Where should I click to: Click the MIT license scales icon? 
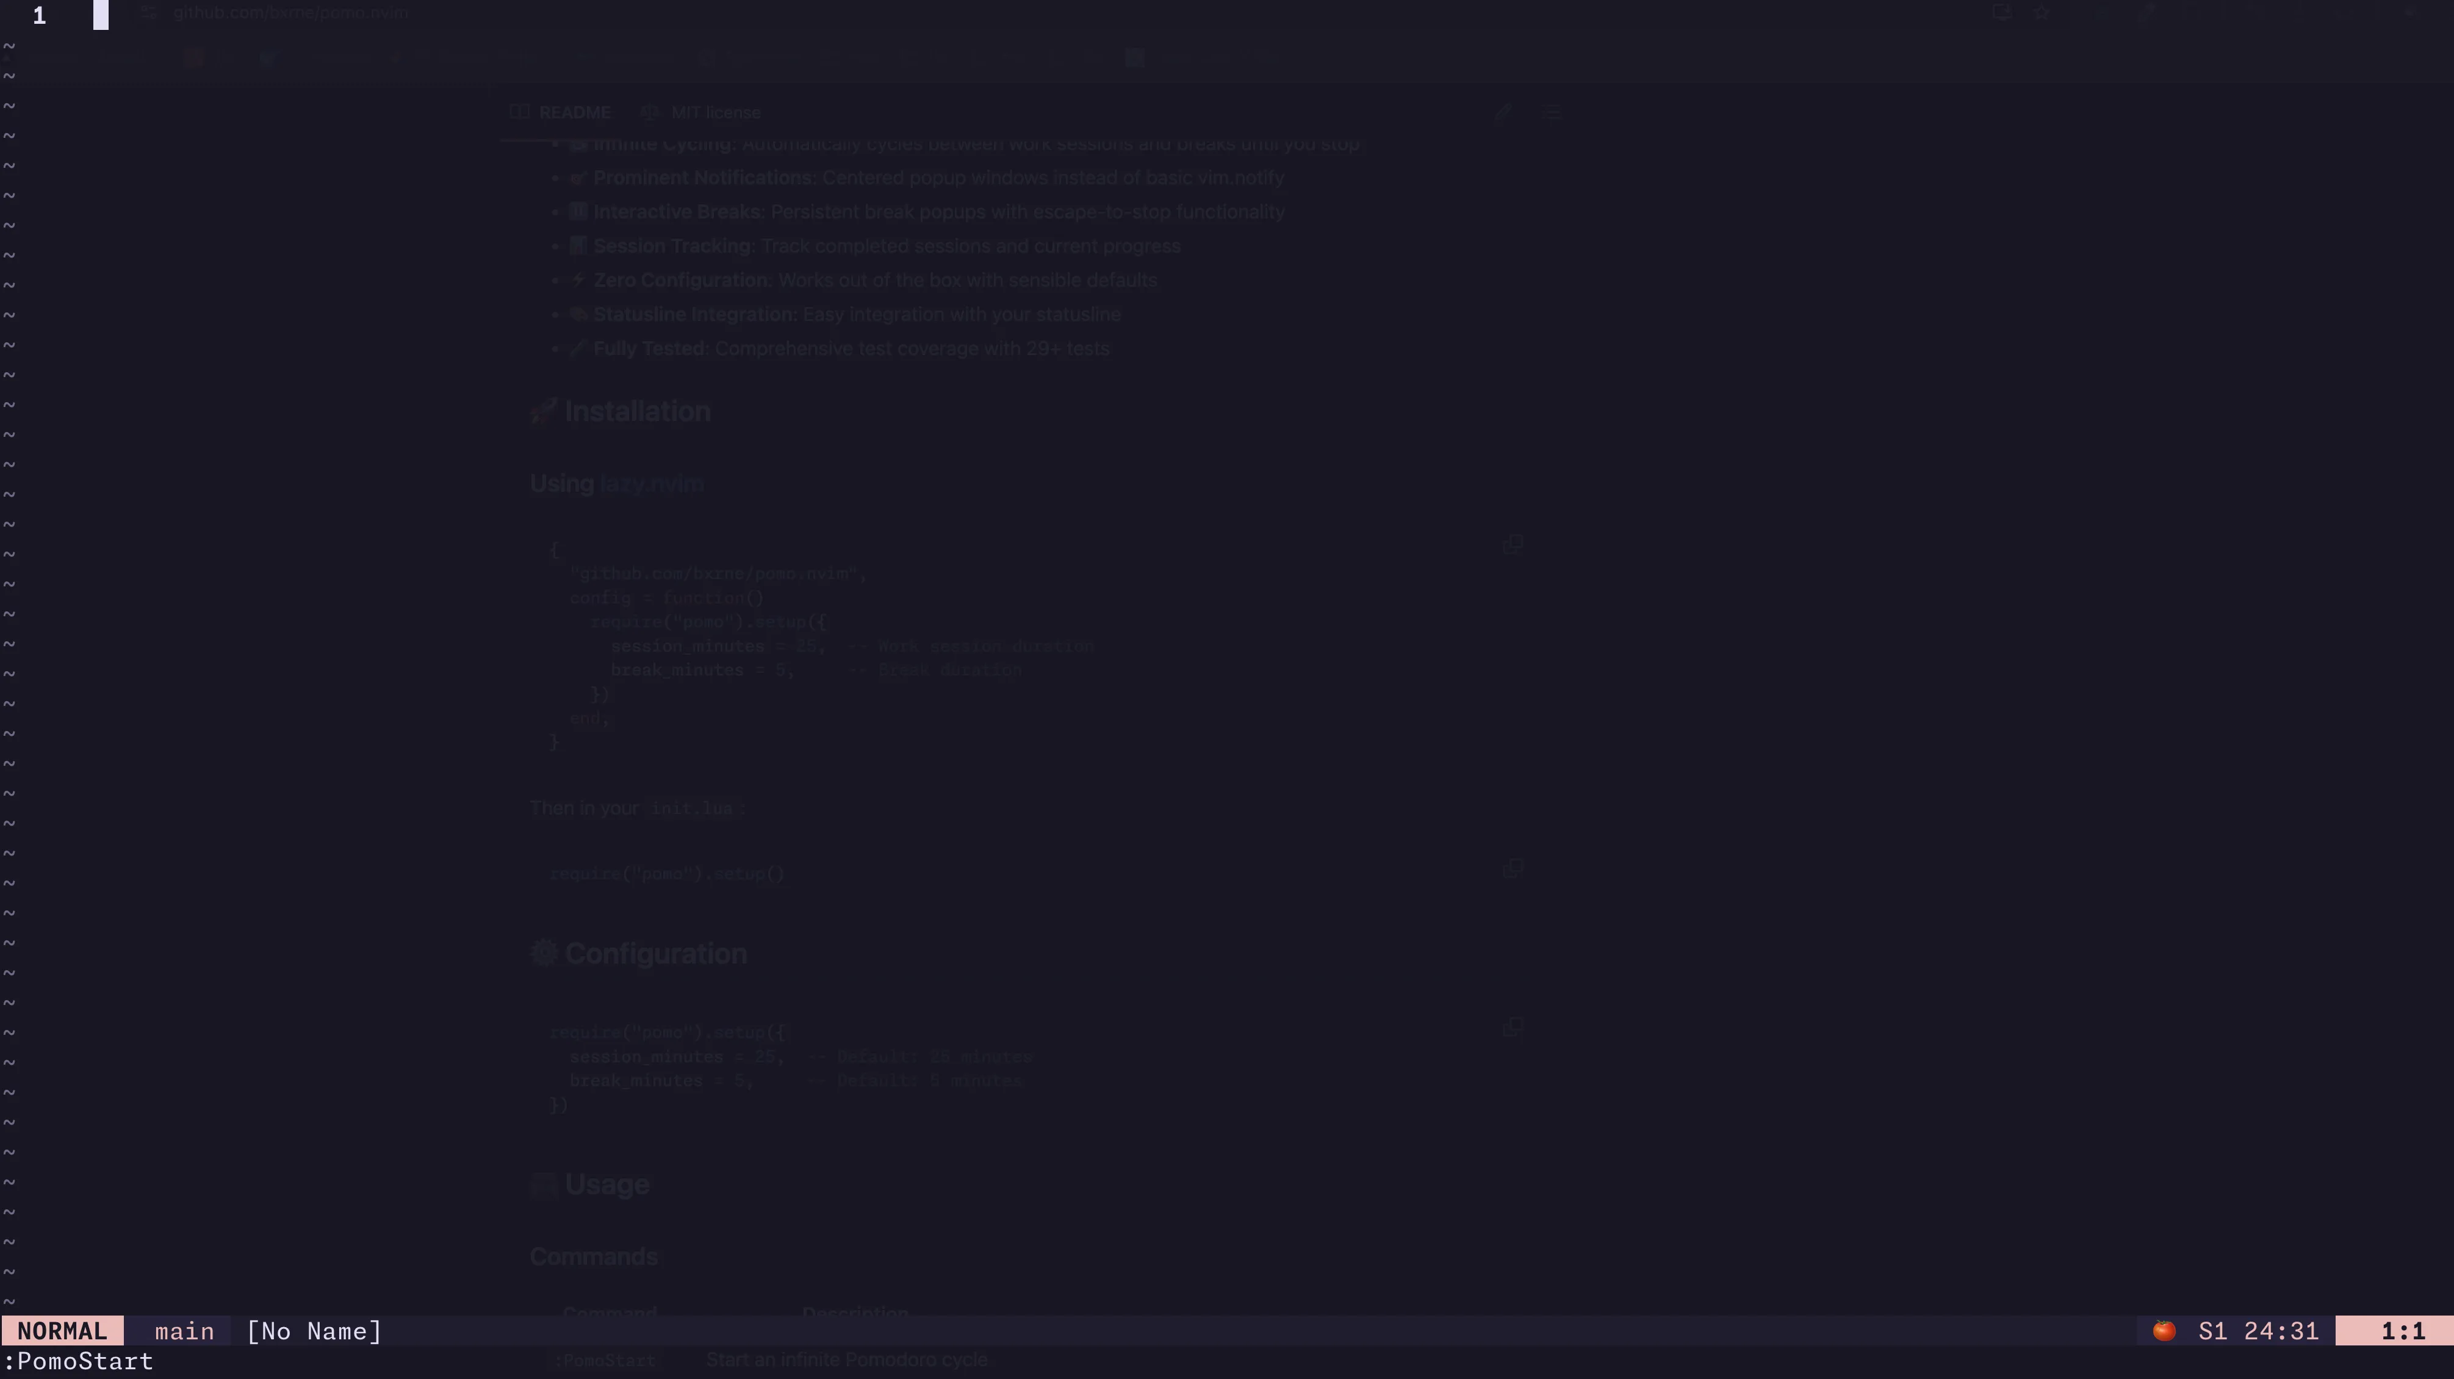coord(650,112)
